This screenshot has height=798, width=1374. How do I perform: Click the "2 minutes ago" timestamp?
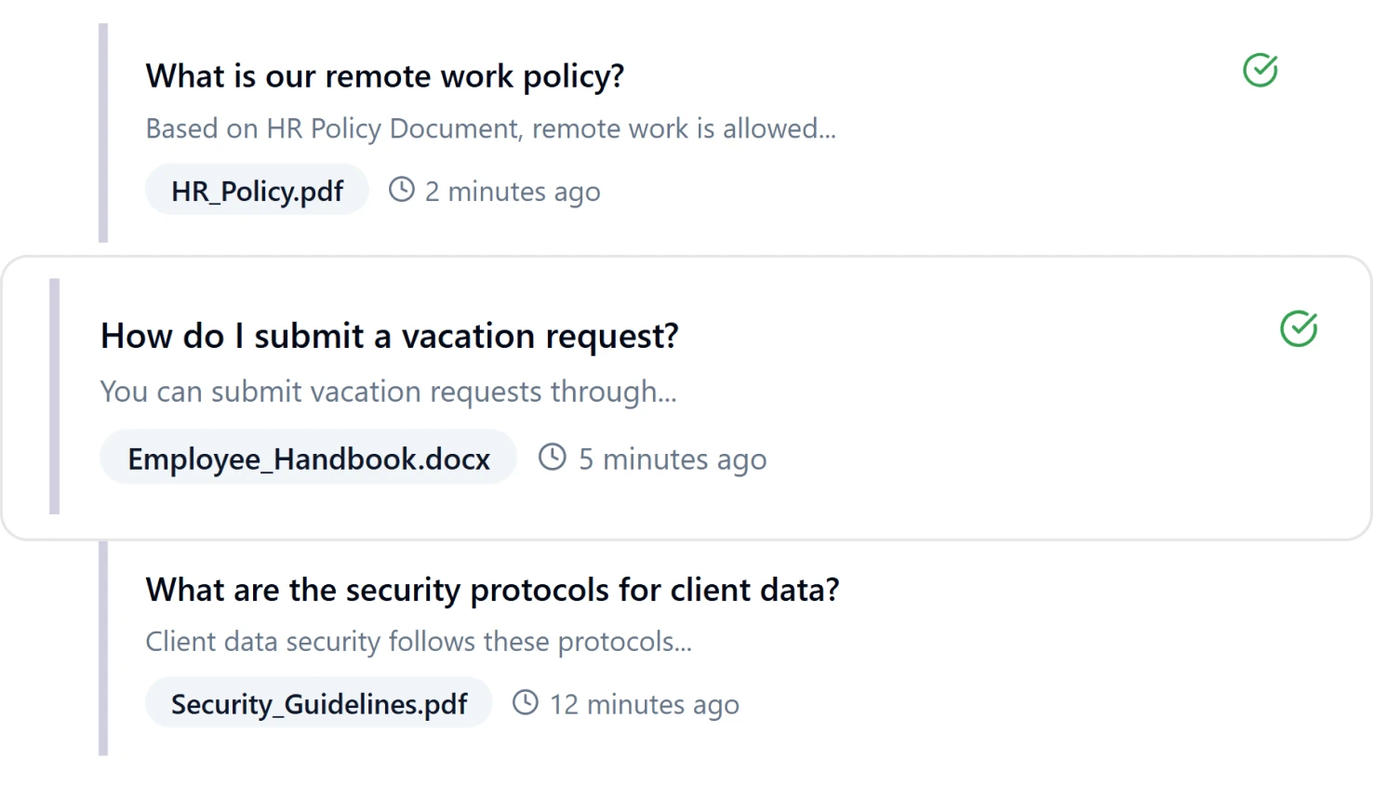pos(513,192)
